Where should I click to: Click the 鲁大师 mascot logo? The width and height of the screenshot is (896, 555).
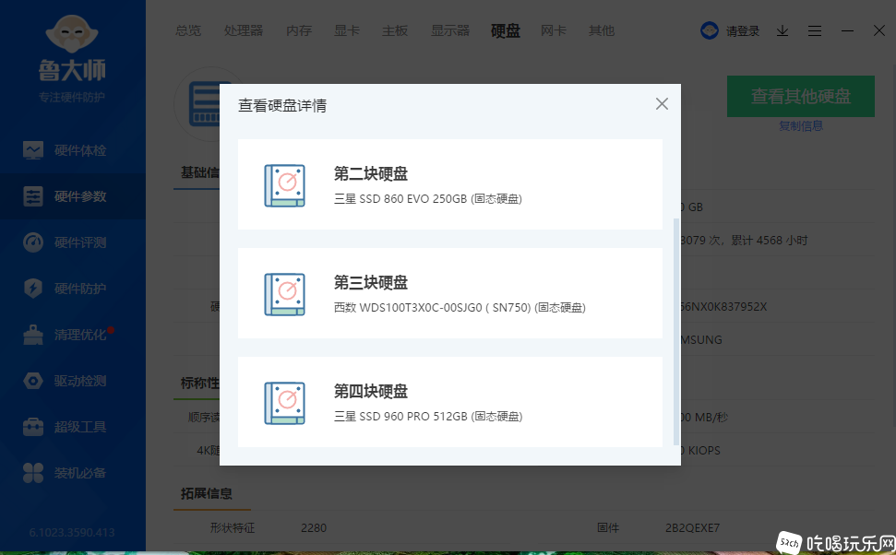pos(72,34)
